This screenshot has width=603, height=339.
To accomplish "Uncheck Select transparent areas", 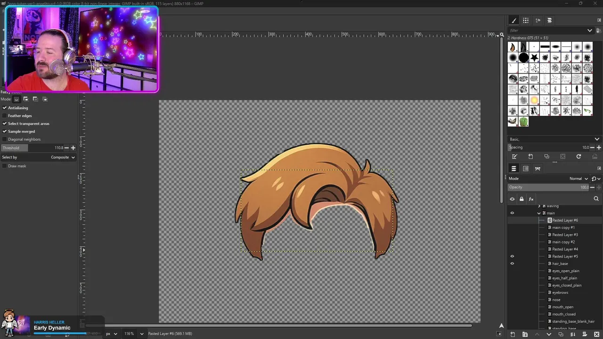I will [5, 124].
